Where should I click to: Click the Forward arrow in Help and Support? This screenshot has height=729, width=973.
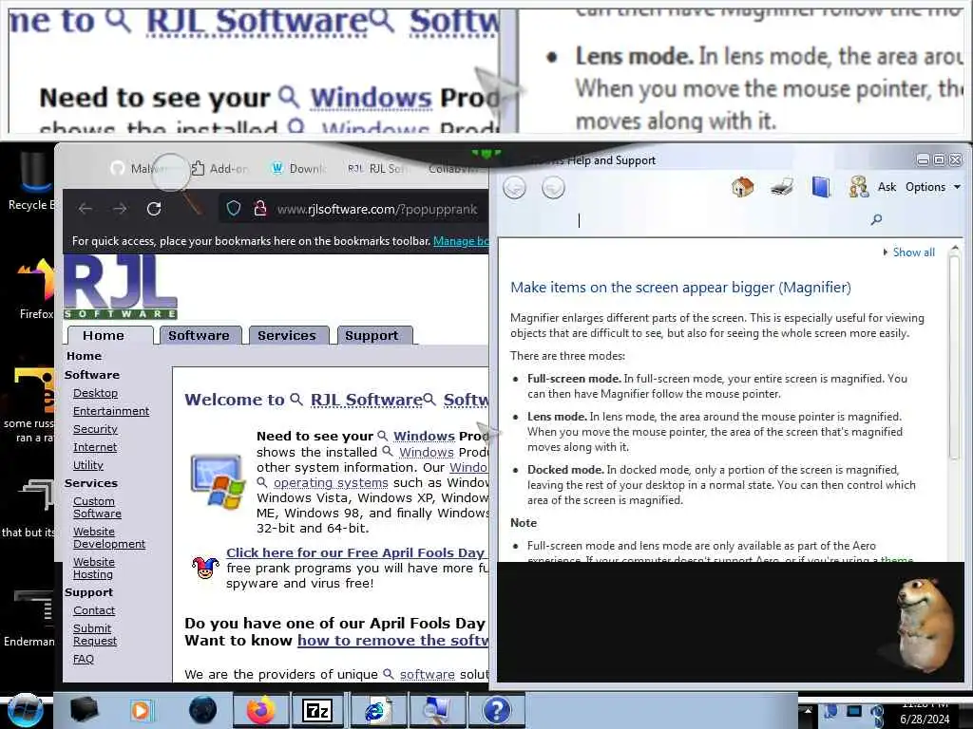(553, 187)
